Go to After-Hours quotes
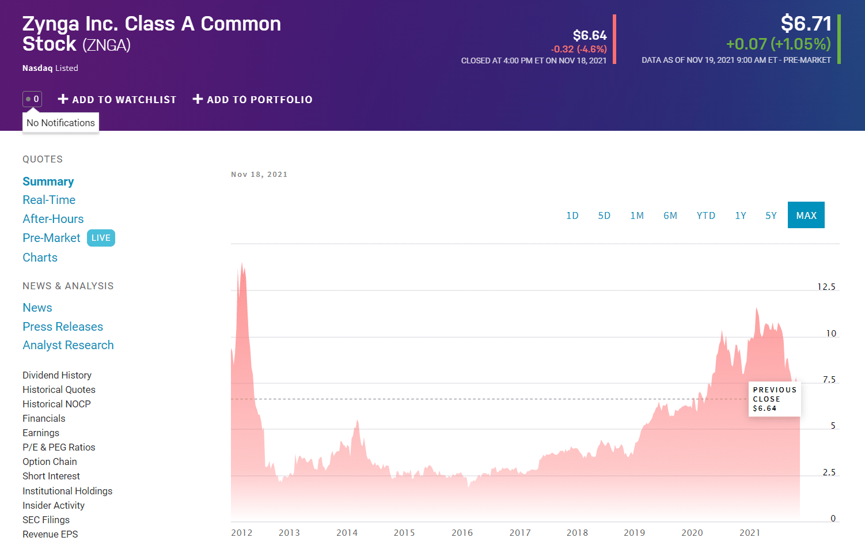Image resolution: width=865 pixels, height=556 pixels. pyautogui.click(x=53, y=219)
